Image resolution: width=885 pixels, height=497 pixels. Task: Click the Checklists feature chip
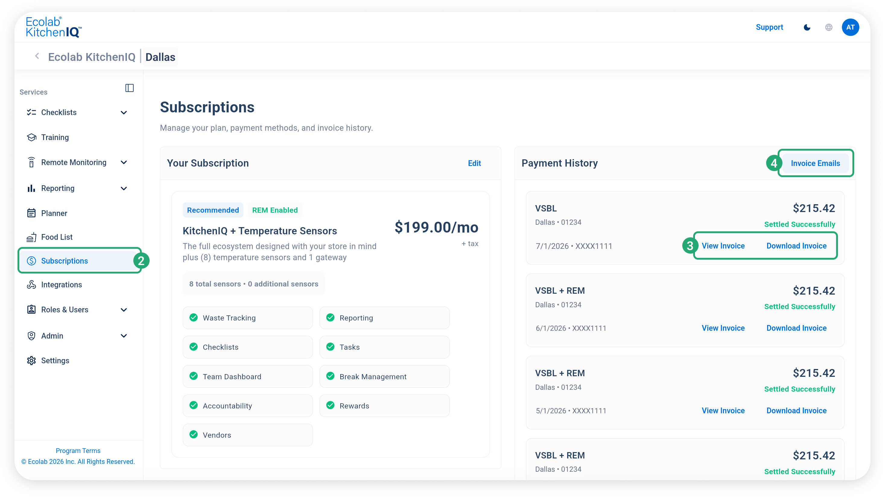click(248, 347)
